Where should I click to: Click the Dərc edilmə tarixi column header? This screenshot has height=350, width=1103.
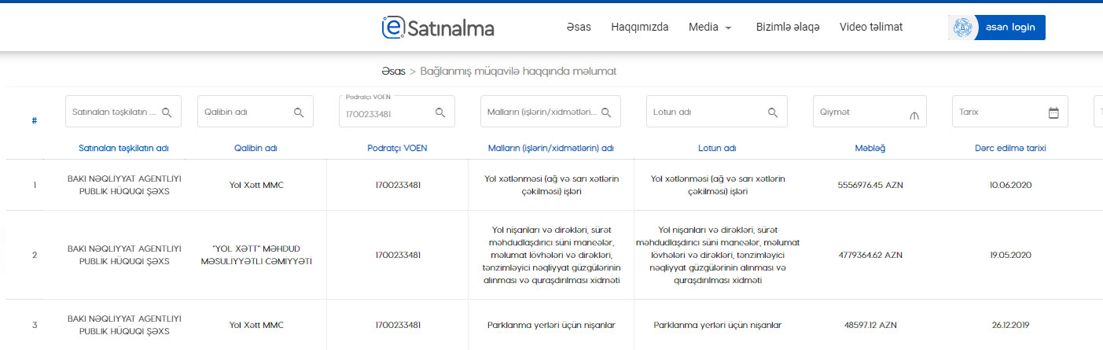click(1009, 148)
